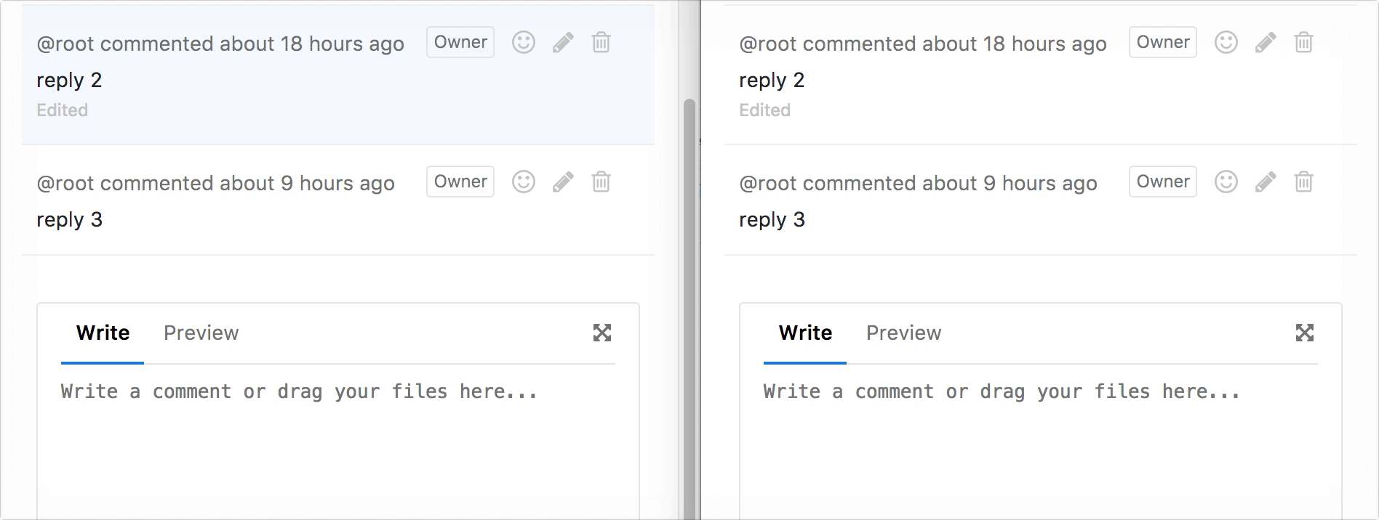Edit reply 3 comment in left pane
The width and height of the screenshot is (1379, 520).
pos(563,182)
